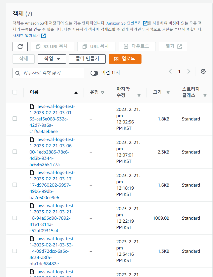Click file icon of object 03-06-00-1ecb2885
Image resolution: width=213 pixels, height=277 pixels.
tap(32, 140)
